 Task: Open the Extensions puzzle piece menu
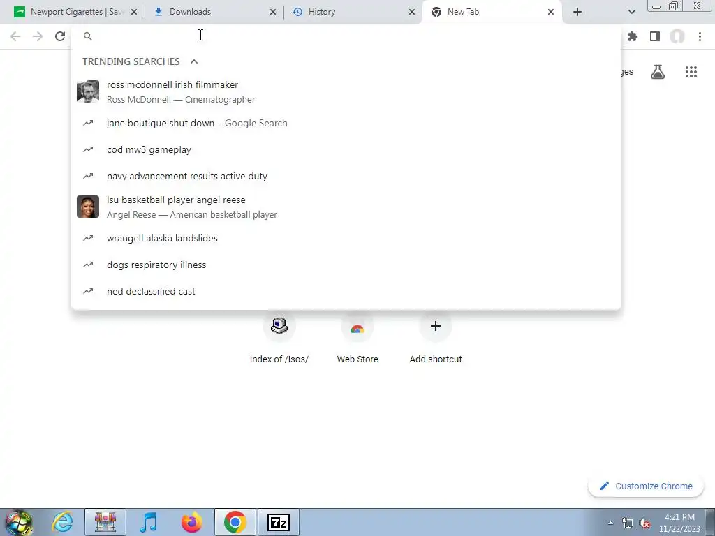pos(633,36)
